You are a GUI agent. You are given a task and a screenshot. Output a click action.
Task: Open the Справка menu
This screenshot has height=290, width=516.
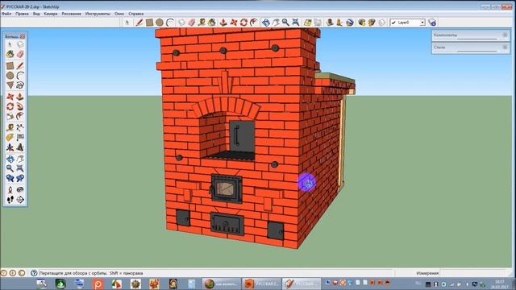pyautogui.click(x=136, y=14)
